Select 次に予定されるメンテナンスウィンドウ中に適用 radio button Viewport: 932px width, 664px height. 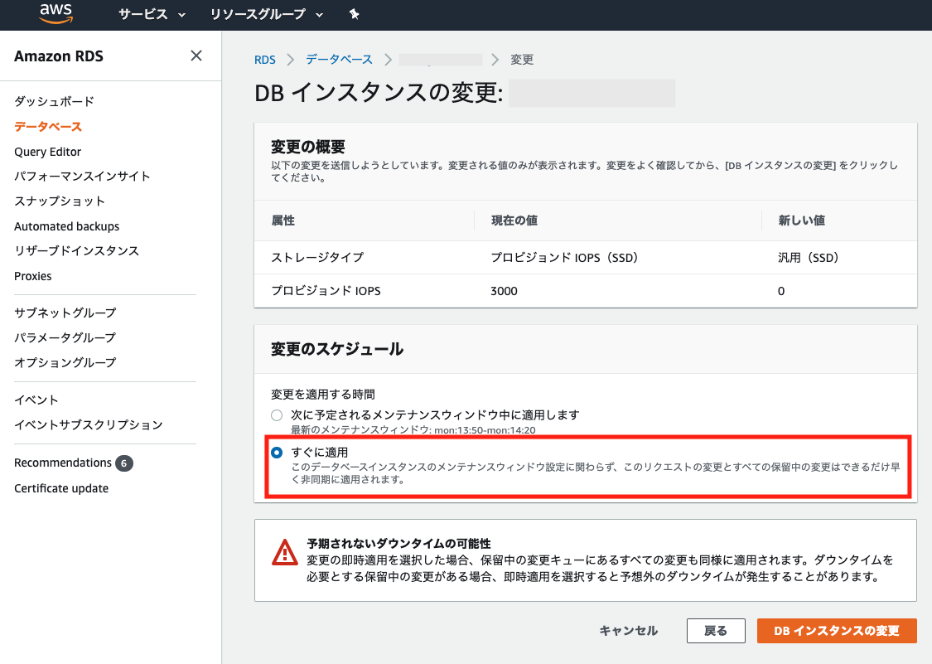click(x=277, y=415)
